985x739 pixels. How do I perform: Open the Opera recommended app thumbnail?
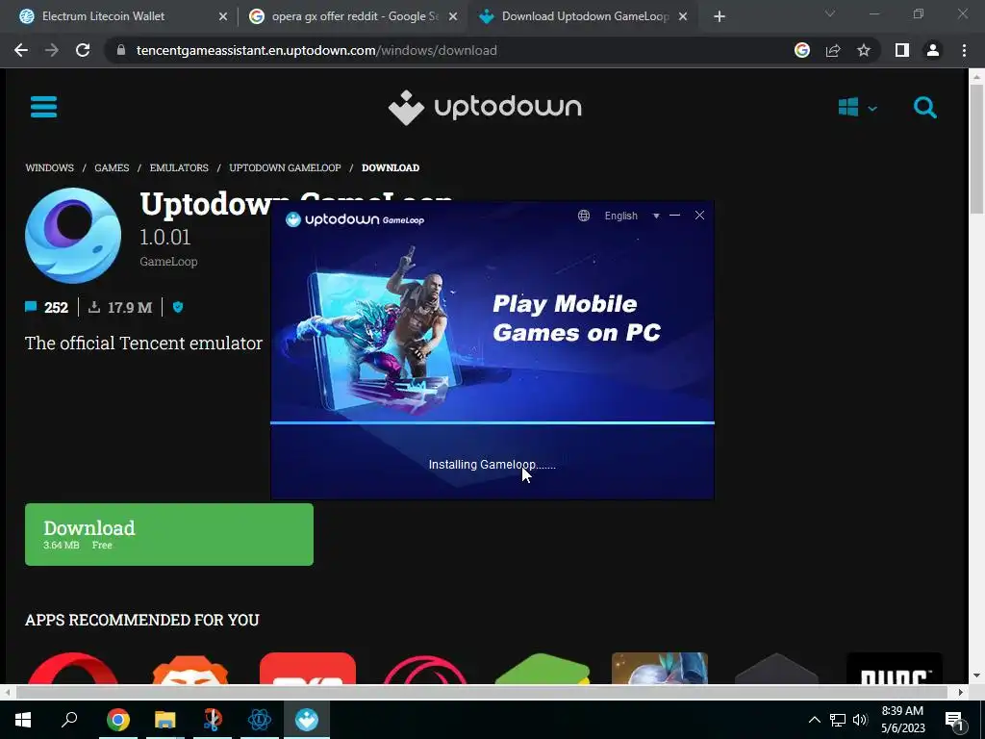(73, 669)
